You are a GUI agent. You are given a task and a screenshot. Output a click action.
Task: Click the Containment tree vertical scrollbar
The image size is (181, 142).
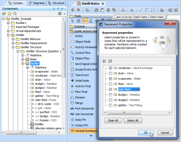[x=64, y=49]
